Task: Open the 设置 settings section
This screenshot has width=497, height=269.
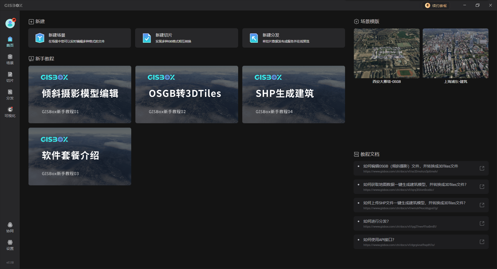Action: coord(10,245)
